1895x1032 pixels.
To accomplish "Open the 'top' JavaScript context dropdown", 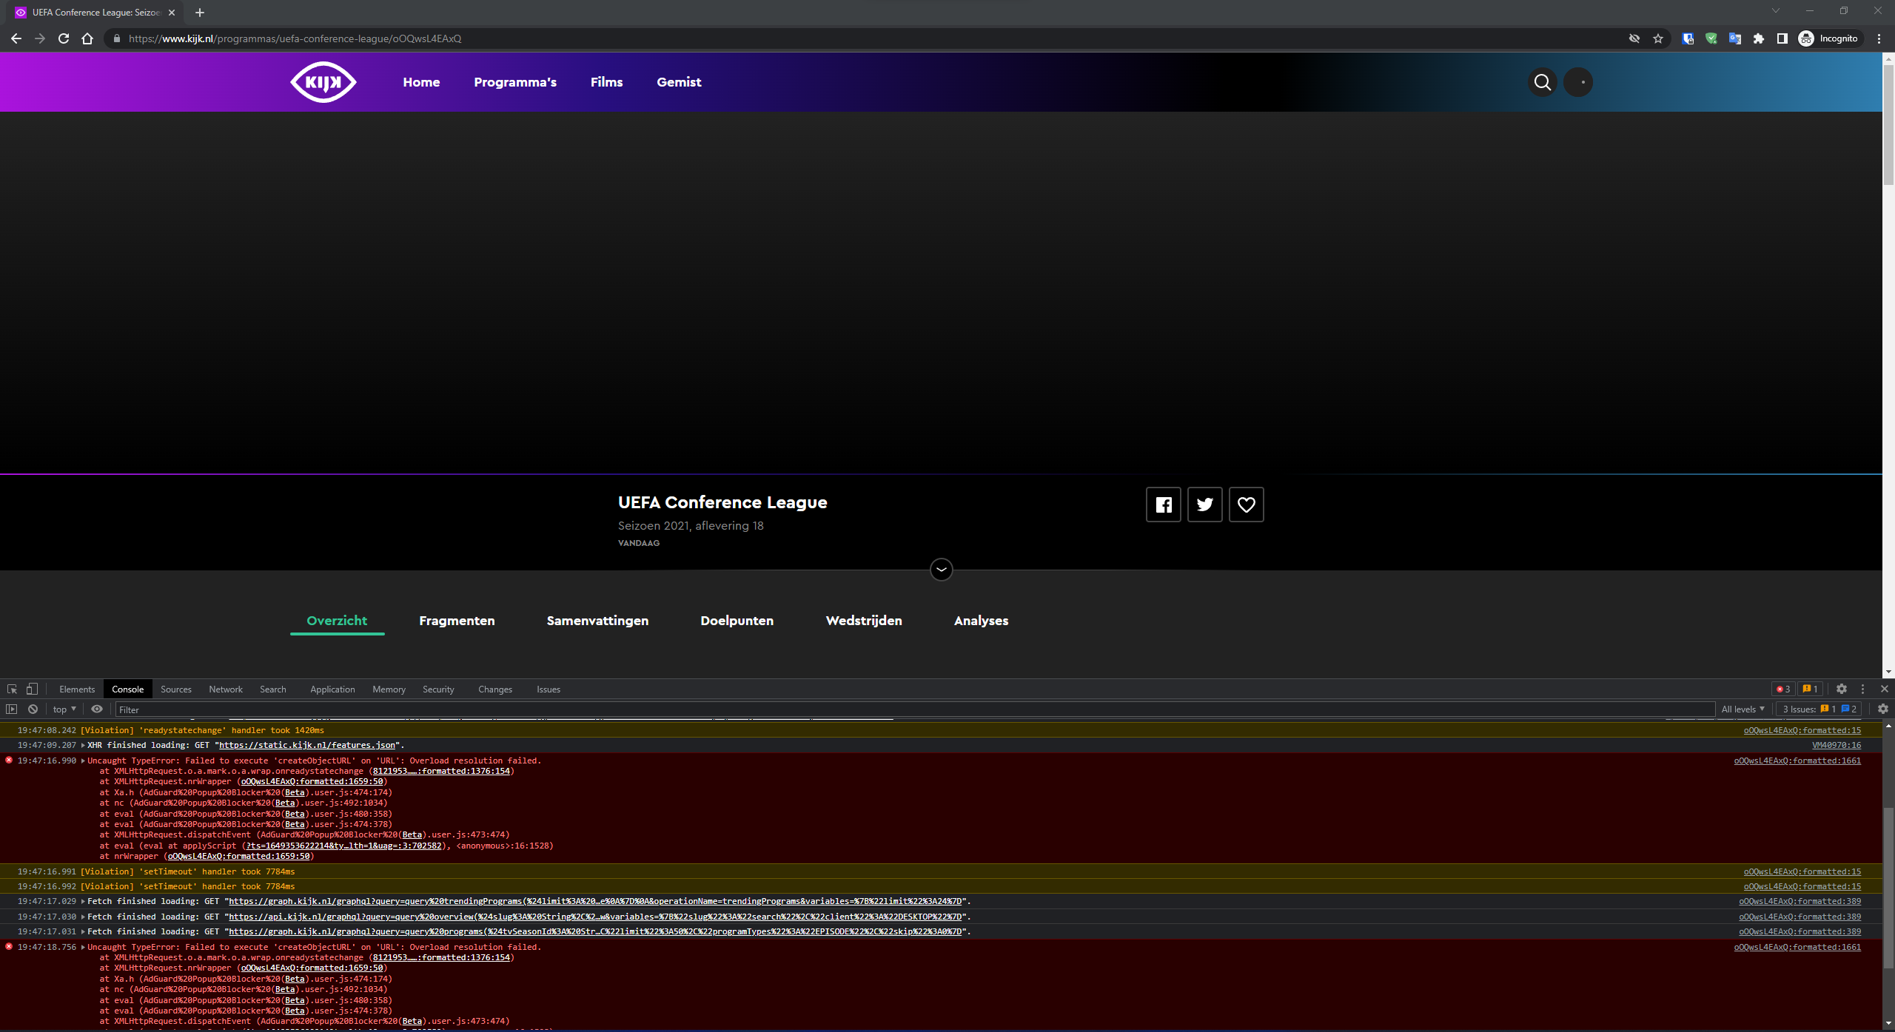I will click(64, 709).
